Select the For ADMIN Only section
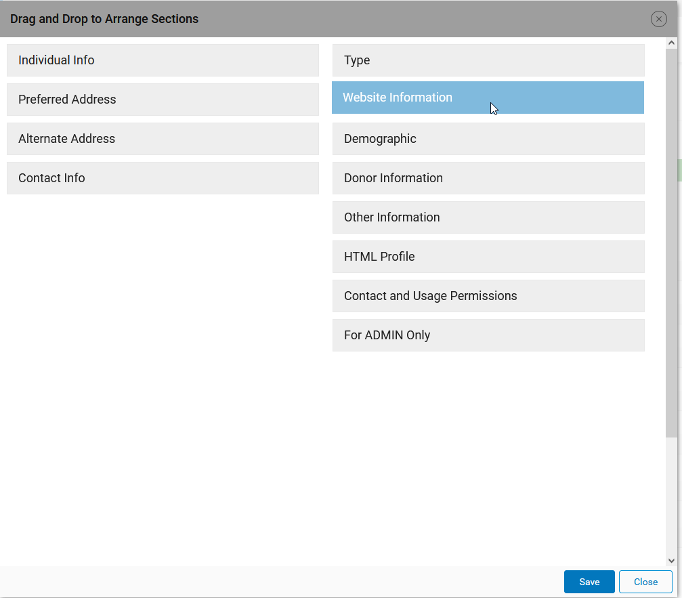The height and width of the screenshot is (598, 682). 488,335
